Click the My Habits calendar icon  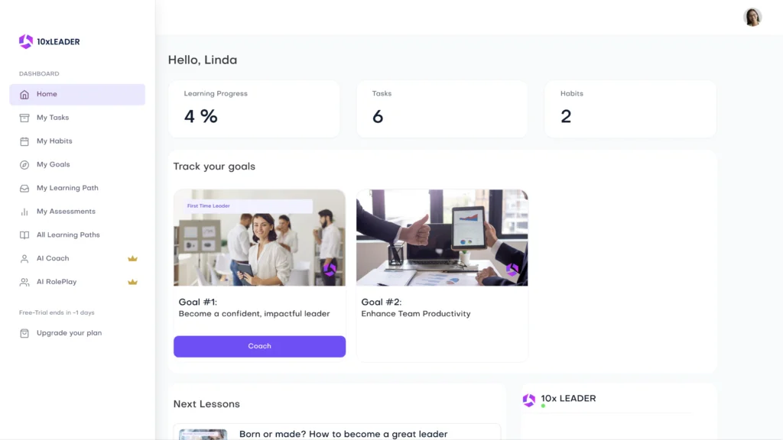point(24,141)
